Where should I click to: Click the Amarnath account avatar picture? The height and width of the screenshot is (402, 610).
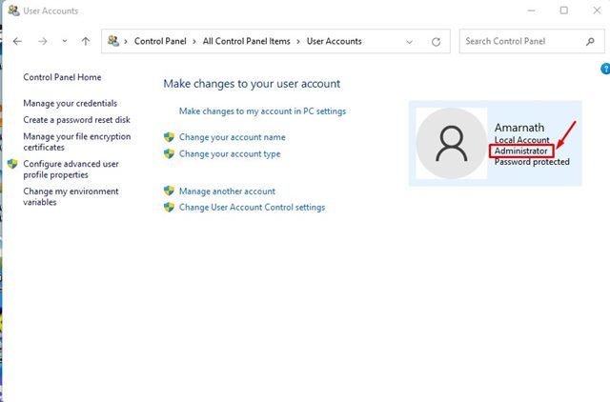451,144
